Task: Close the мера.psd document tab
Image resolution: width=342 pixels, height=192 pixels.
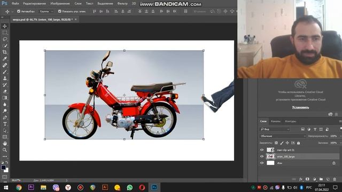Action: 76,19
